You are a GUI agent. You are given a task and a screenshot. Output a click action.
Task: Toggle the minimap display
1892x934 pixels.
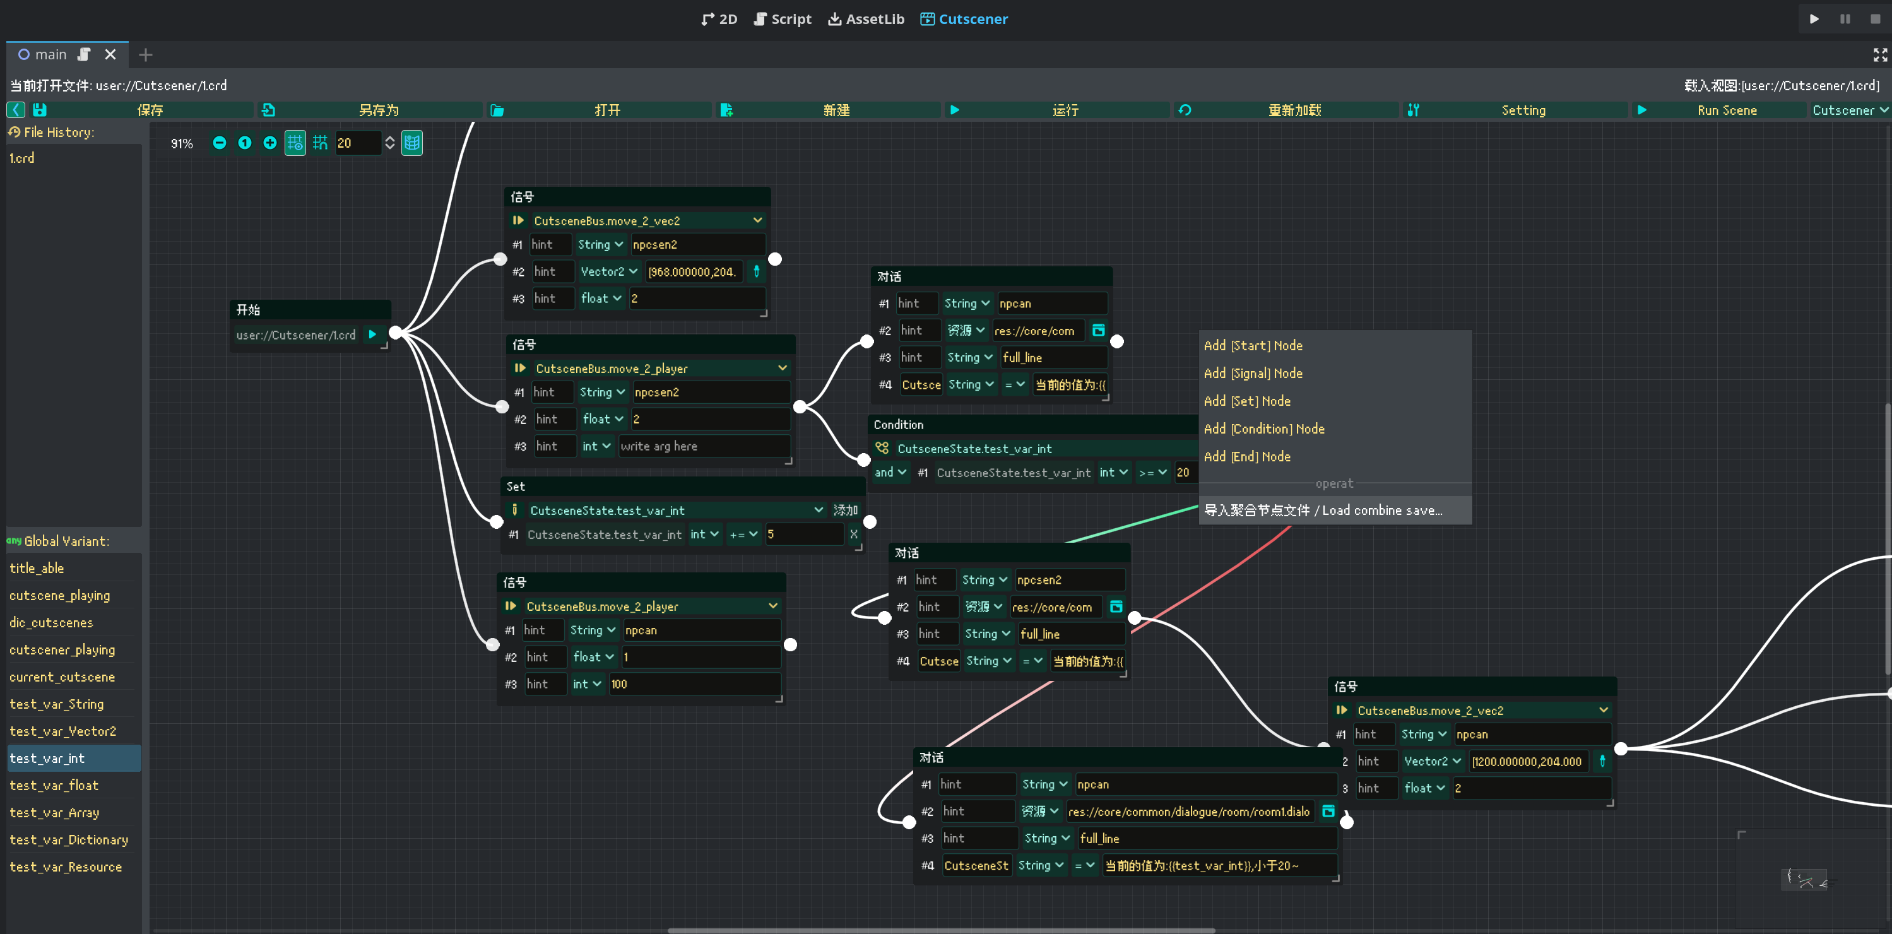tap(412, 143)
